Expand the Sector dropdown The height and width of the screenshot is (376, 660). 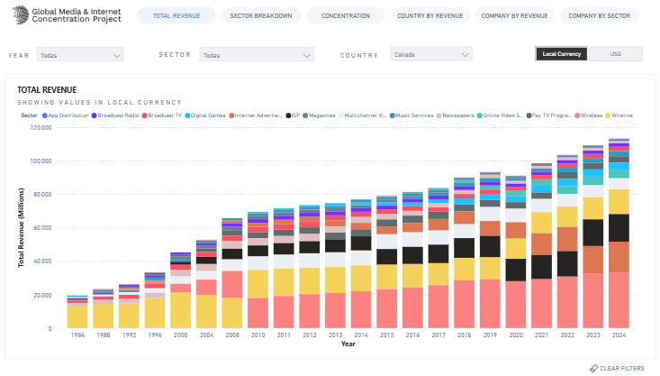(257, 55)
